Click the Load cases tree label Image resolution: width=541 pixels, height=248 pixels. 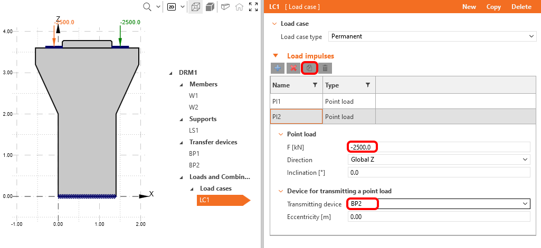coord(216,189)
